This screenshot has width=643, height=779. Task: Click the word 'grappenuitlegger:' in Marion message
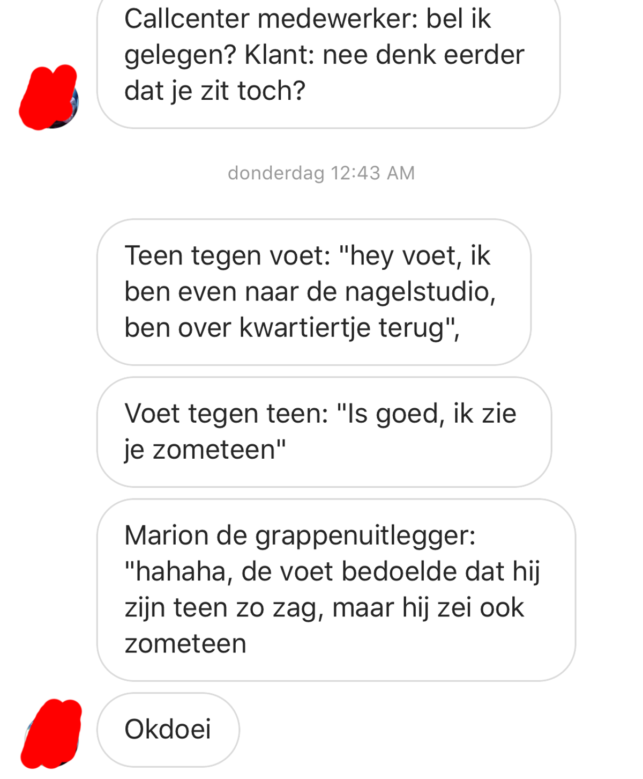(365, 536)
